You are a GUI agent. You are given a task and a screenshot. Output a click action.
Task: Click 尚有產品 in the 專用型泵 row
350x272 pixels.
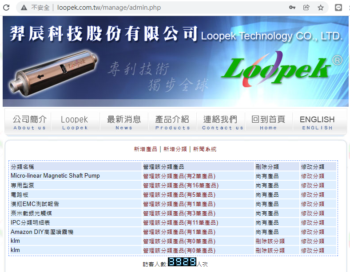[x=267, y=186]
